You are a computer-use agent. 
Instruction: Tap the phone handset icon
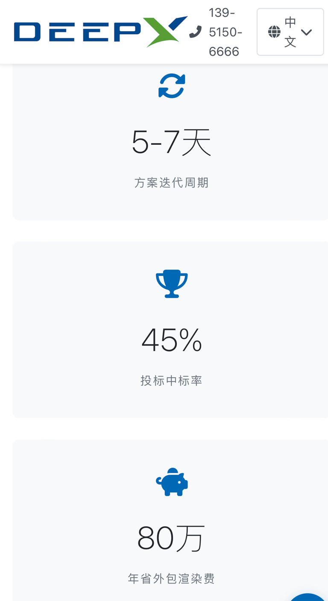(x=196, y=32)
